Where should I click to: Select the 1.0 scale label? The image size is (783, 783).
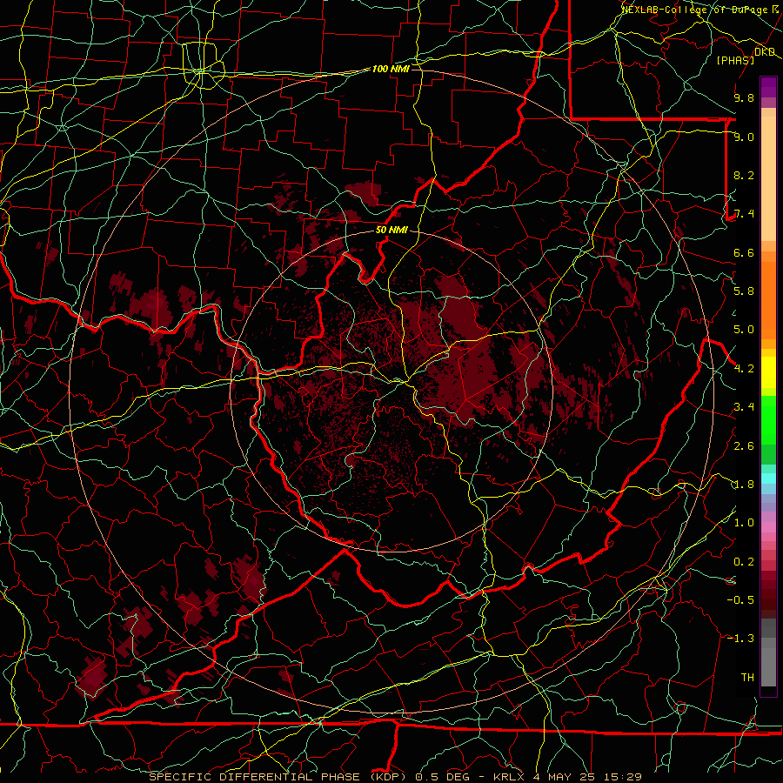coord(744,523)
